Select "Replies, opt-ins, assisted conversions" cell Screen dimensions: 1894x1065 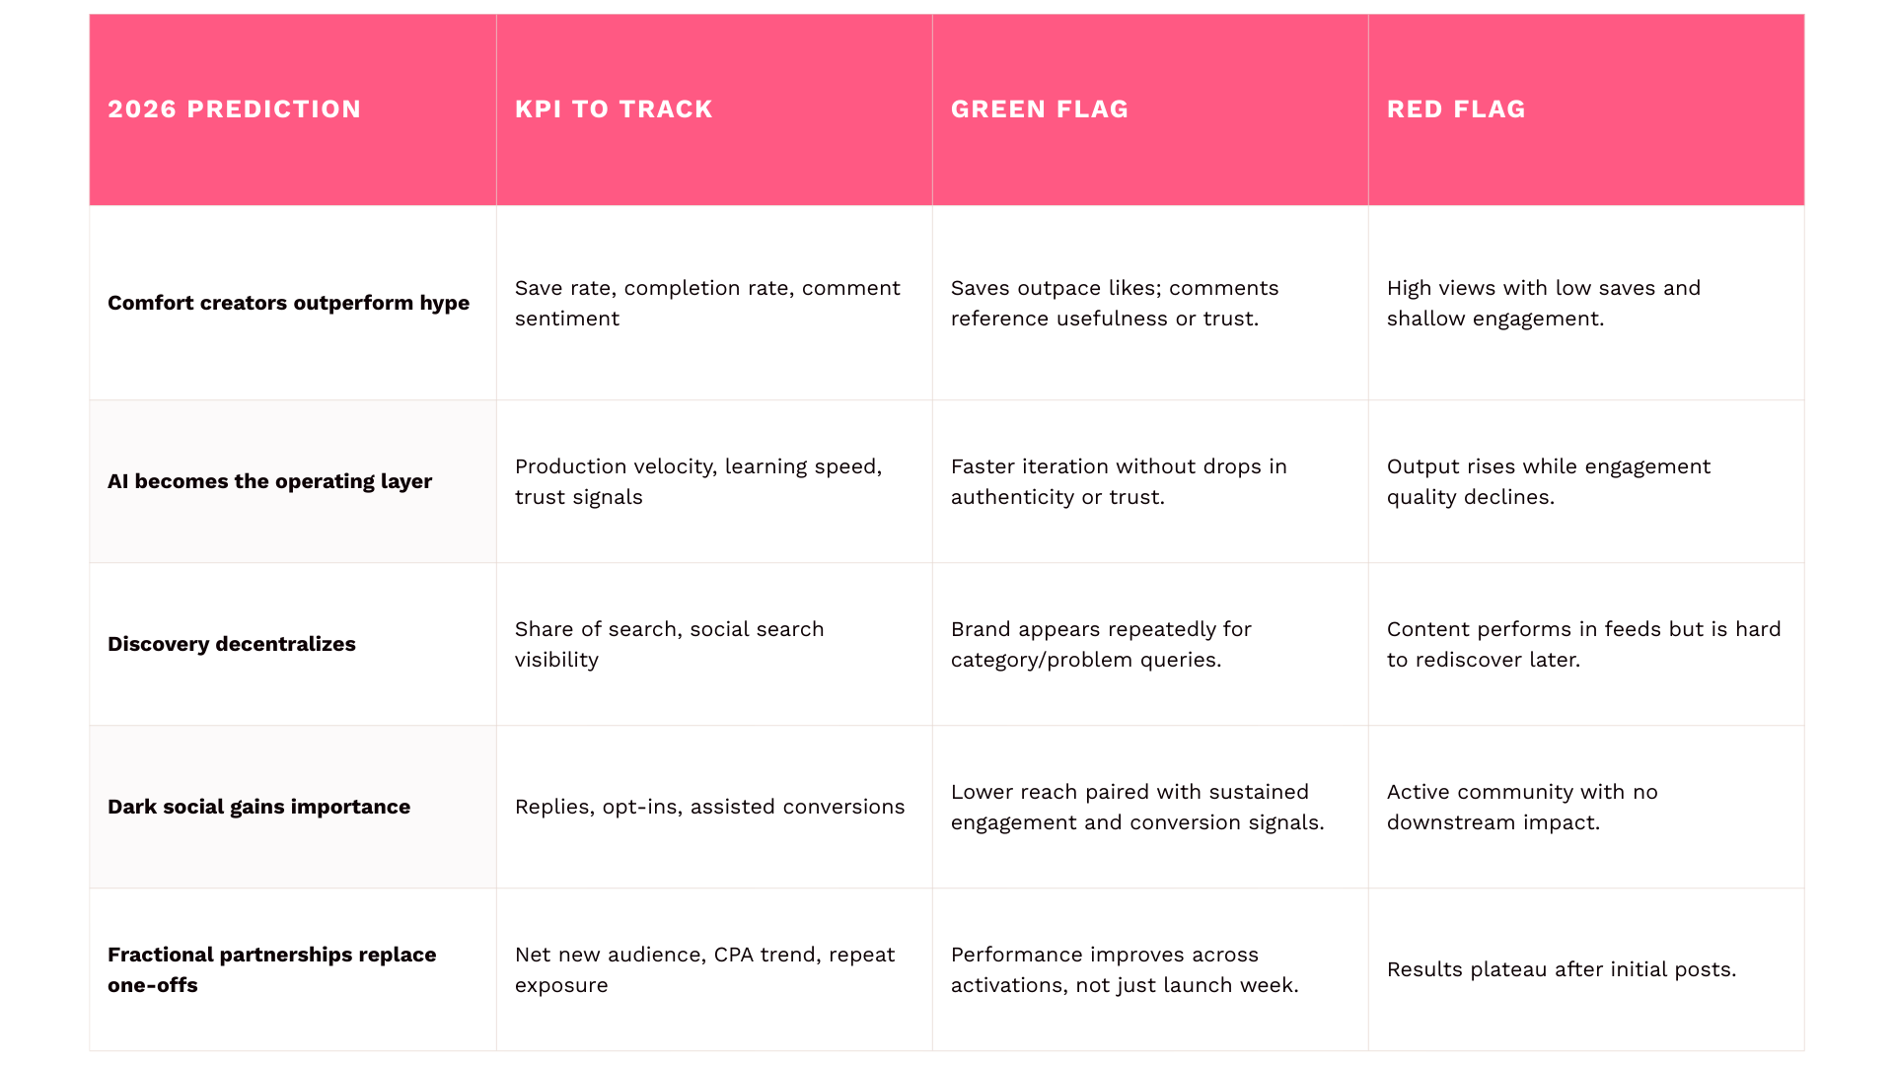coord(709,807)
